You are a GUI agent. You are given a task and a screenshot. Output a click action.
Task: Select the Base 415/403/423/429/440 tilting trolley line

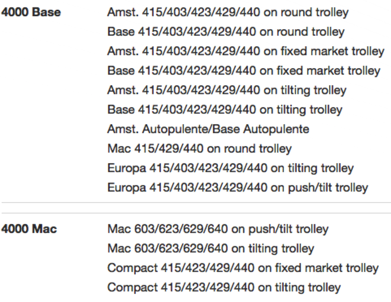[x=225, y=110]
